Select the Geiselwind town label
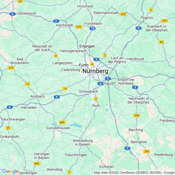This screenshot has height=175, width=175. click(x=27, y=13)
